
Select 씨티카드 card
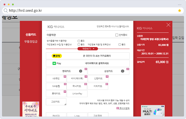[98, 86]
